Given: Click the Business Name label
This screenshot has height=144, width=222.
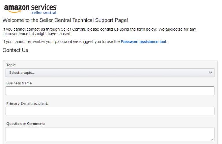Looking at the screenshot, I should pyautogui.click(x=19, y=83).
